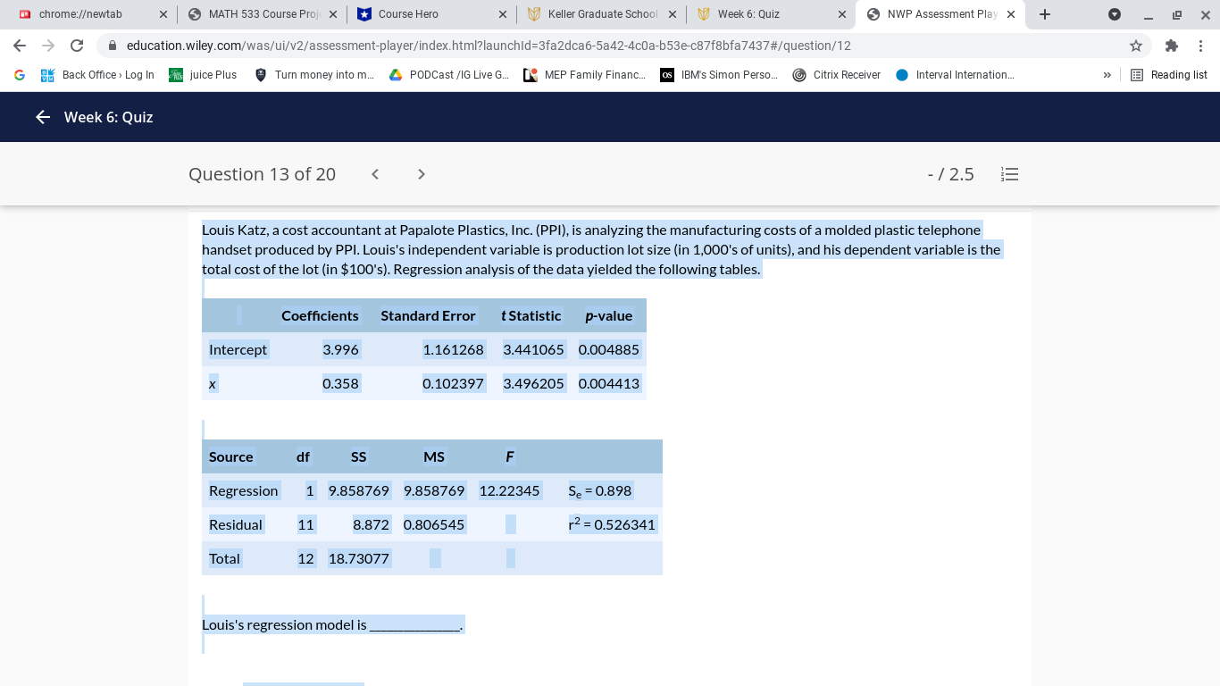Open the Citrix Receiver bookmark

point(835,75)
